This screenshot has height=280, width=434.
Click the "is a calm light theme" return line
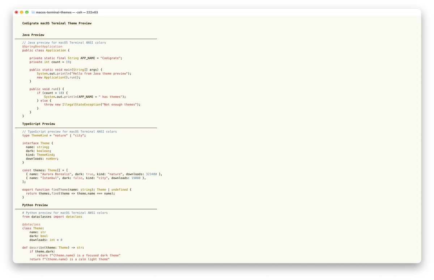(69, 259)
